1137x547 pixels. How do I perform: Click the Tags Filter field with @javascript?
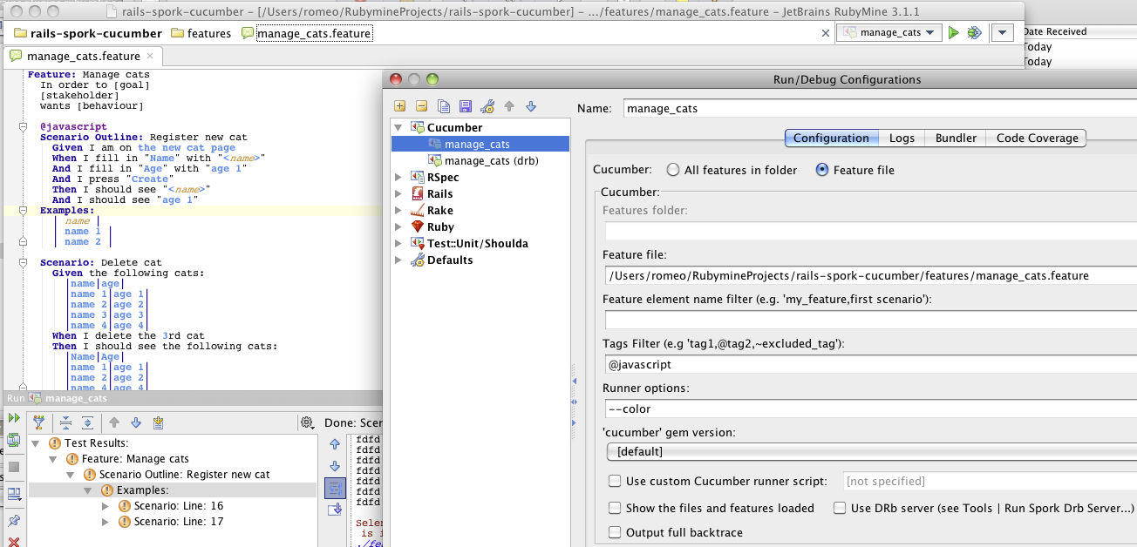click(871, 364)
